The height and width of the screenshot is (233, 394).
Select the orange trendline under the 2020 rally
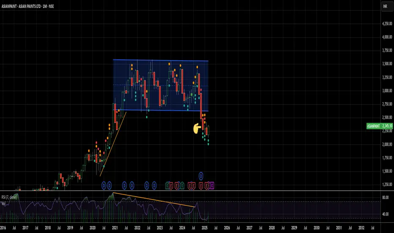113,144
